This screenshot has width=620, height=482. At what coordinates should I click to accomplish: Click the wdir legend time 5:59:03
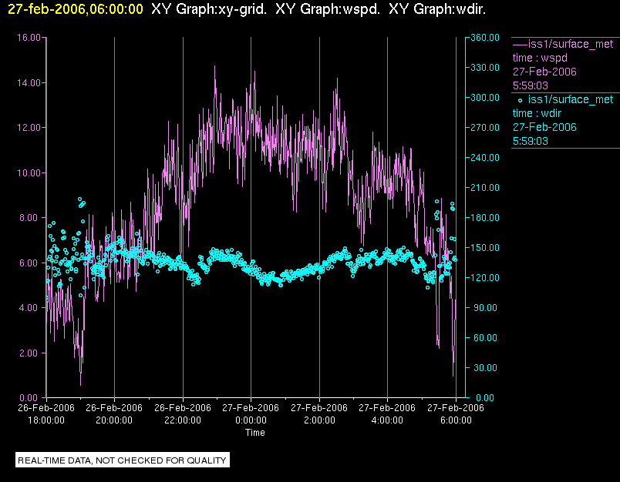(531, 142)
